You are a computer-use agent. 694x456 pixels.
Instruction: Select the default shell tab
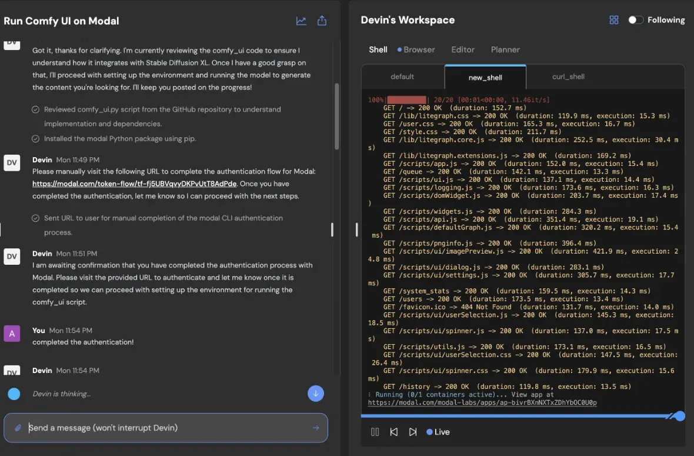pos(402,76)
